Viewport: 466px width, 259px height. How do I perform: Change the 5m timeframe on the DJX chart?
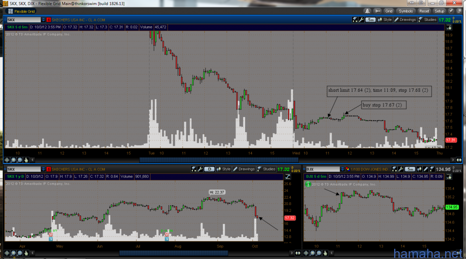[x=410, y=169]
